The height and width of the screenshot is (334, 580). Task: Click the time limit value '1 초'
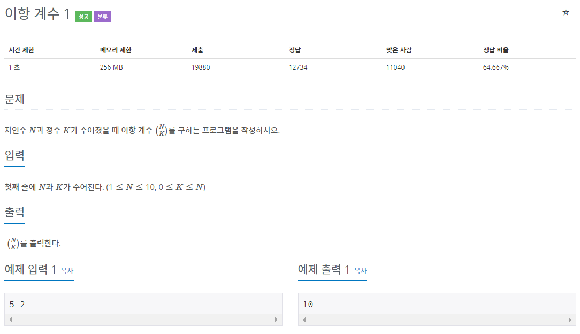pos(14,67)
